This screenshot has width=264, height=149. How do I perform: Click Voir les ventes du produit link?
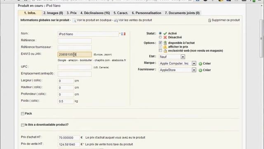click(x=135, y=20)
